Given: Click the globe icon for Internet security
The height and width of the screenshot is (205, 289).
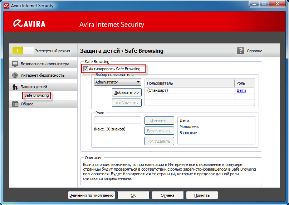Looking at the screenshot, I should [15, 75].
